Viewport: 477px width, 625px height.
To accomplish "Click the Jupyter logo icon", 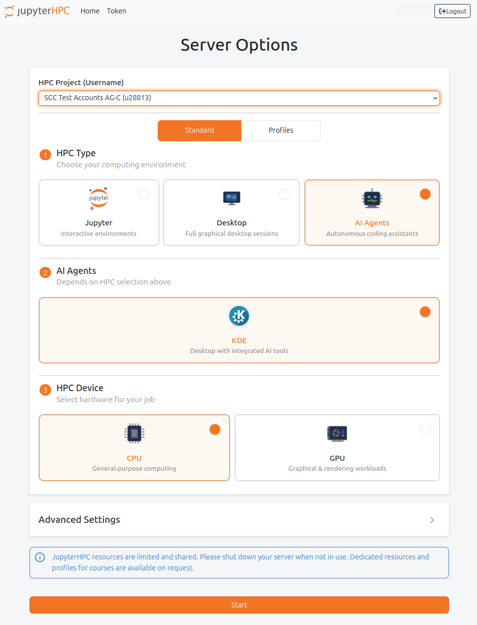I will click(99, 199).
